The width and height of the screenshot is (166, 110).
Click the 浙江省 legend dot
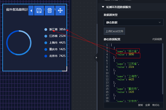pyautogui.click(x=46, y=30)
